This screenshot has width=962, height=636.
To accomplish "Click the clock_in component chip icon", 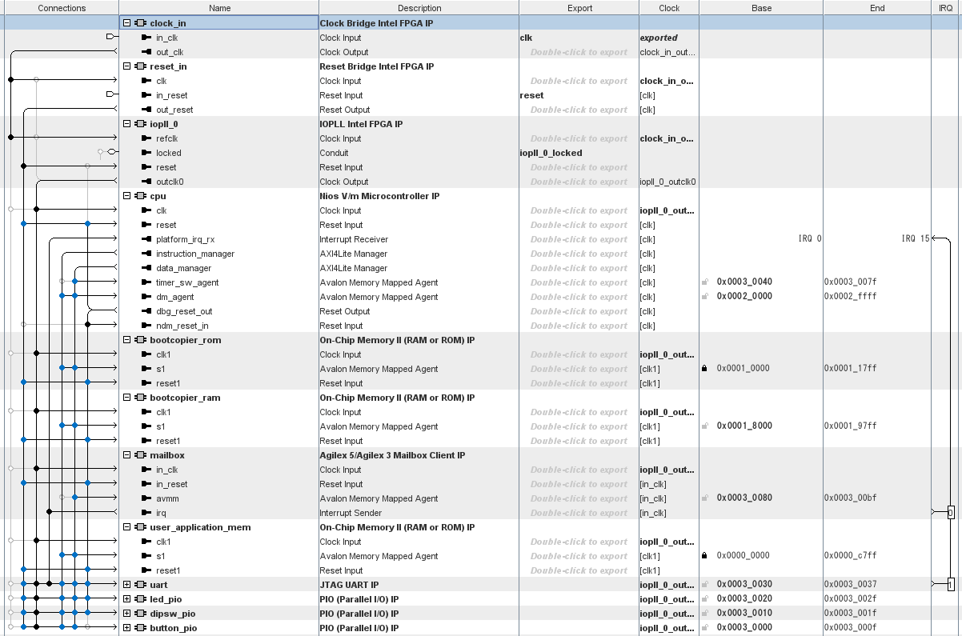I will click(141, 23).
